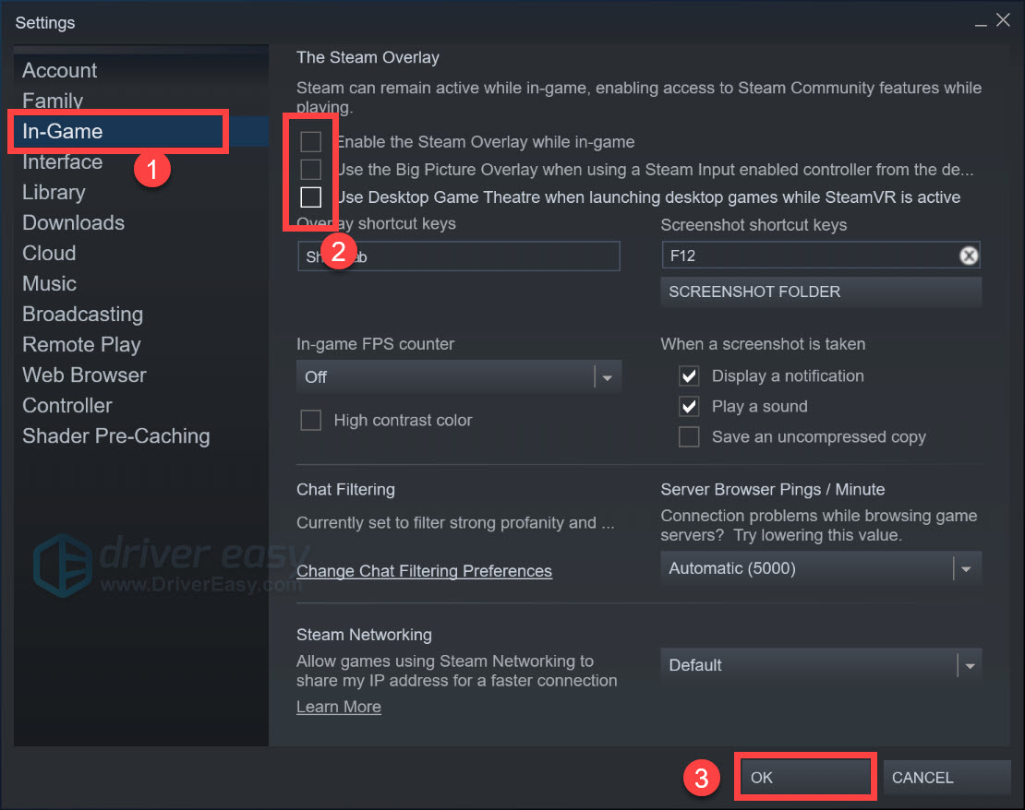The height and width of the screenshot is (810, 1025).
Task: Open Change Chat Filtering Preferences link
Action: [424, 571]
